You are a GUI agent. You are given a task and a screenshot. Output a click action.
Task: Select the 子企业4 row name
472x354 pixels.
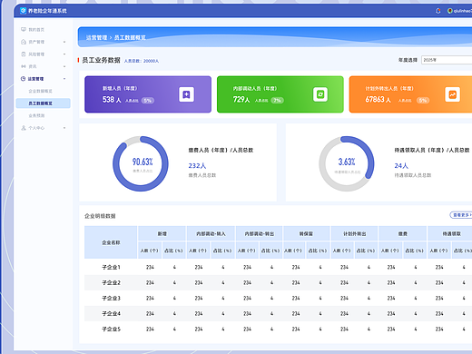click(x=111, y=313)
